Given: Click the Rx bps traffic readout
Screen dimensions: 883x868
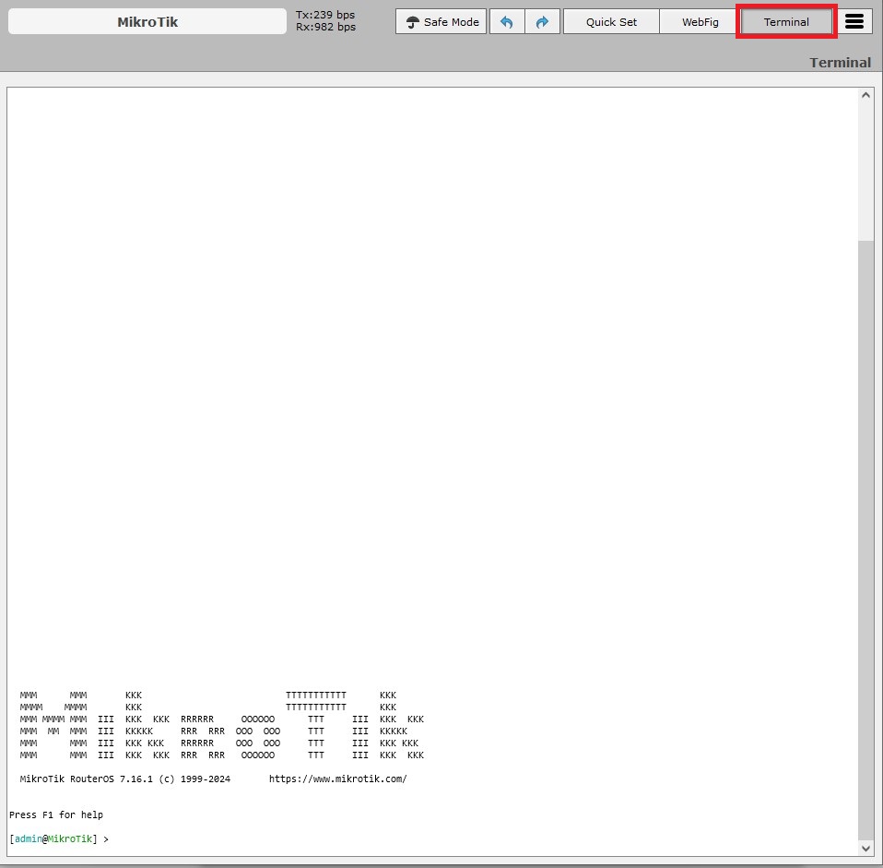Looking at the screenshot, I should [x=325, y=28].
